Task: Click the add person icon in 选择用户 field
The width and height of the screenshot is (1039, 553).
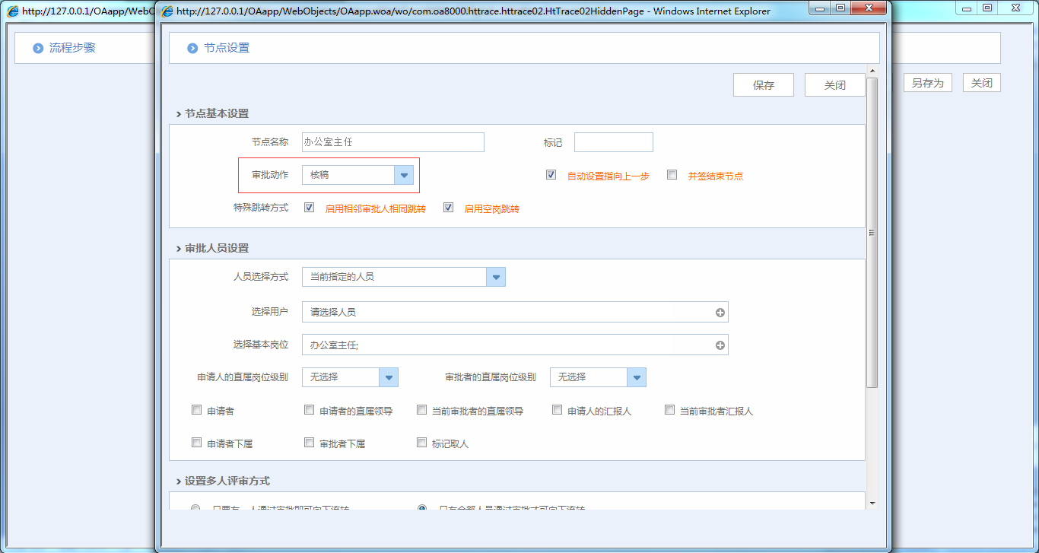Action: tap(720, 312)
